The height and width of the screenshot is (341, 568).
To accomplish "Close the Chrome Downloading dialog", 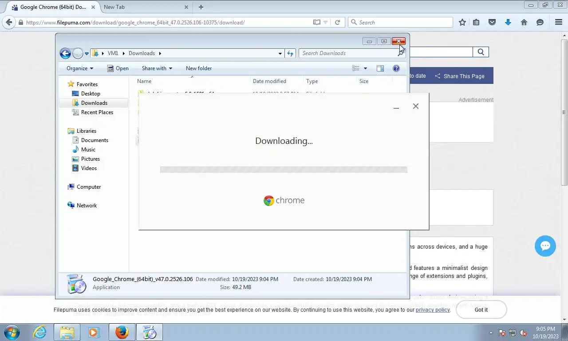I will pos(416,106).
